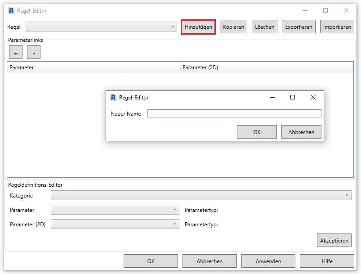The image size is (361, 274).
Task: Focus the Neuer Name text field
Action: tap(234, 113)
